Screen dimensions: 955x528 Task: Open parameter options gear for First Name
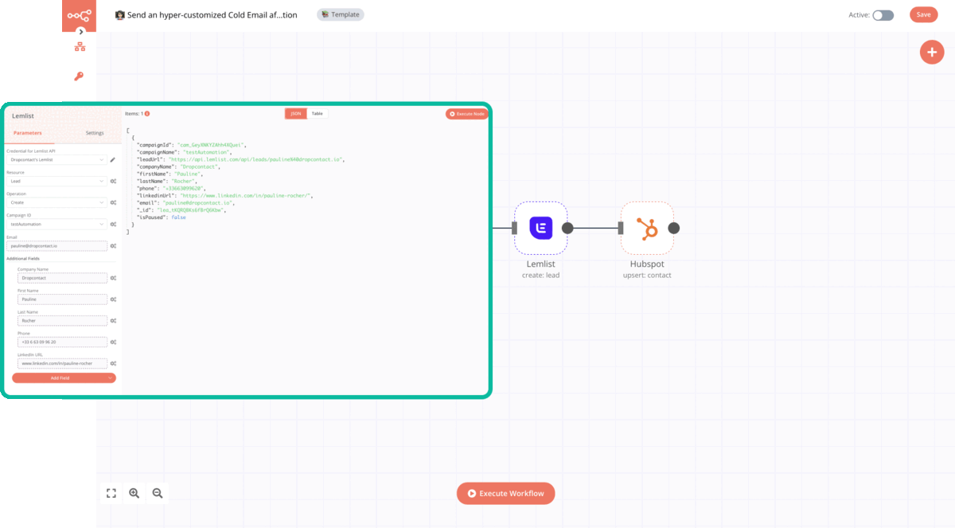[x=114, y=299]
